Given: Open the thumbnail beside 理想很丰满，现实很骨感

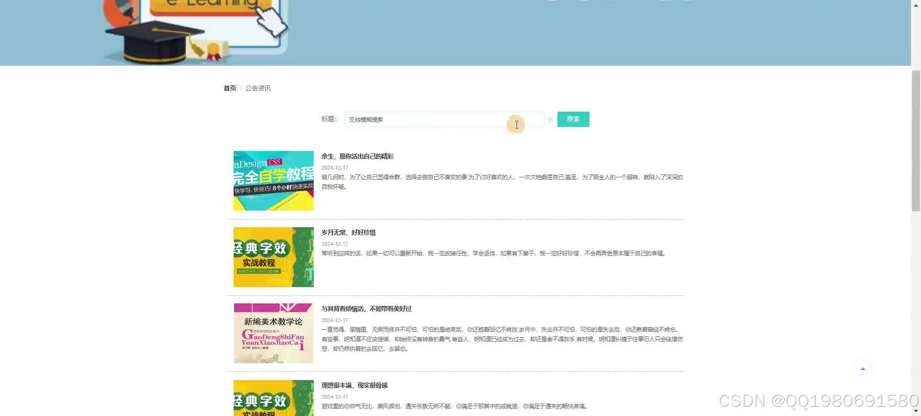Looking at the screenshot, I should click(x=273, y=398).
